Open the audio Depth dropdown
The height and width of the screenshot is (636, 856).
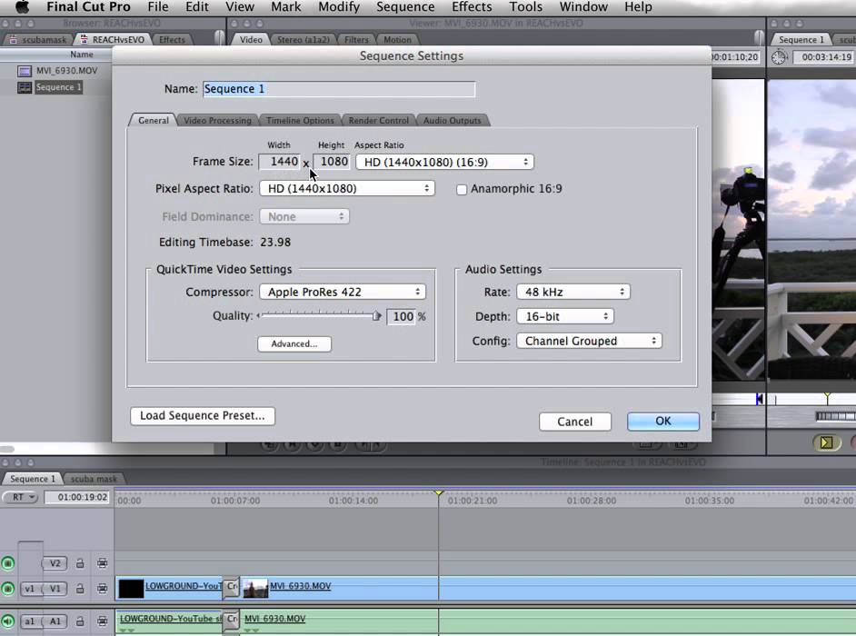565,316
